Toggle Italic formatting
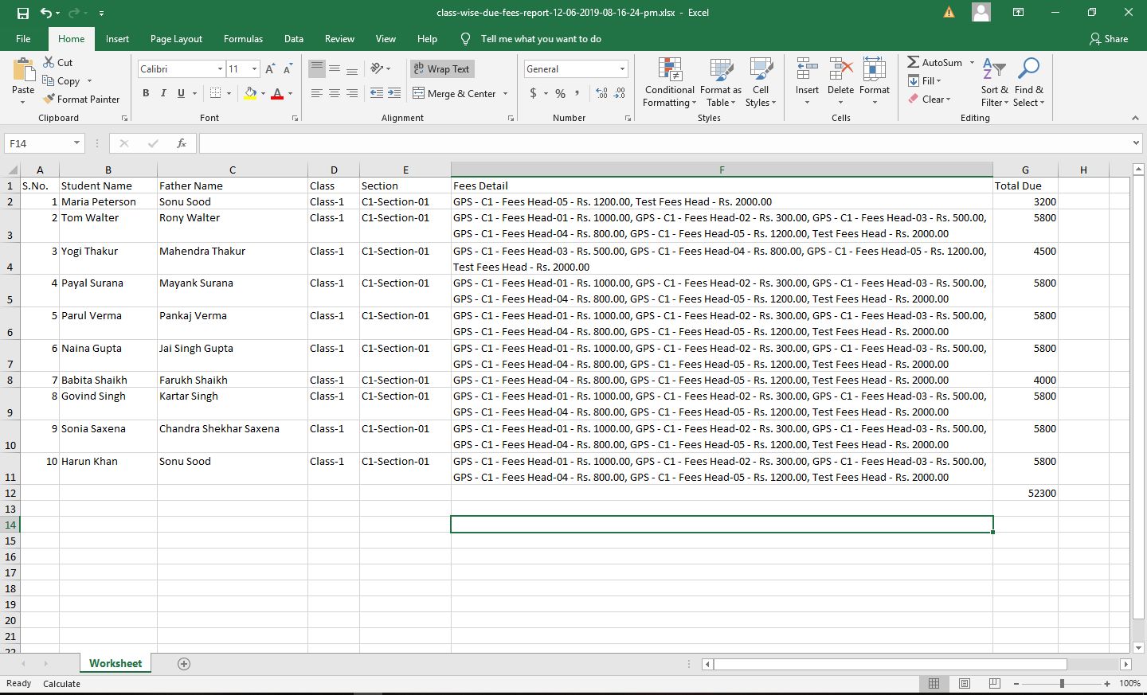Screen dimensions: 1147x695 (x=163, y=93)
